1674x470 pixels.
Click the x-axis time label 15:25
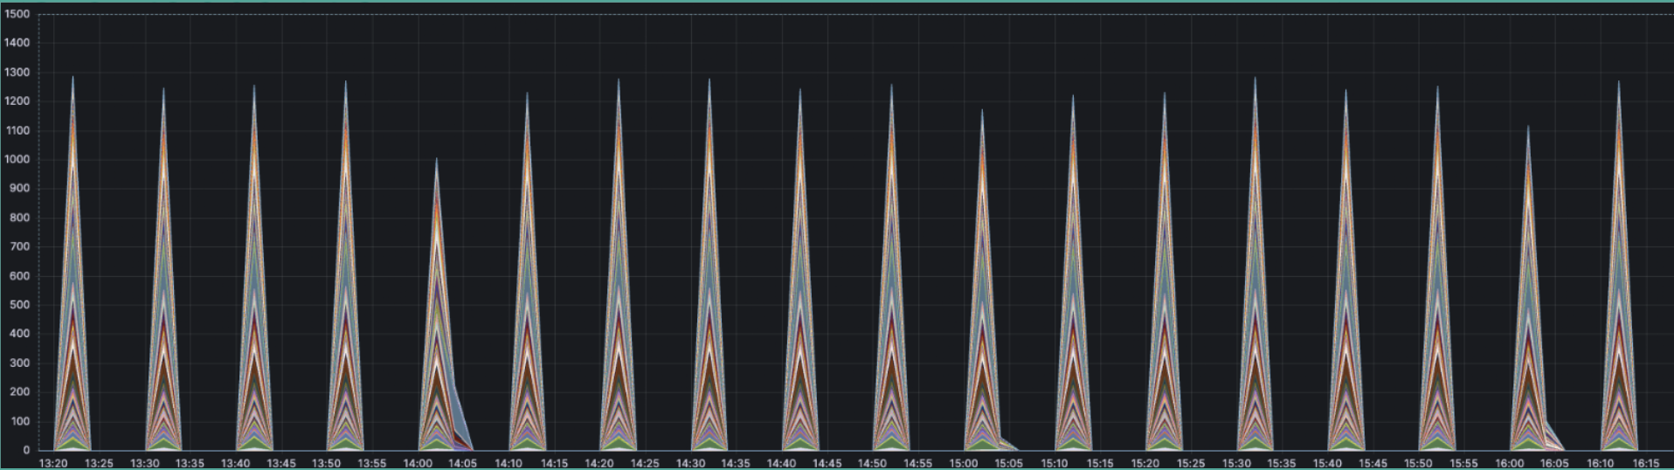click(1191, 463)
